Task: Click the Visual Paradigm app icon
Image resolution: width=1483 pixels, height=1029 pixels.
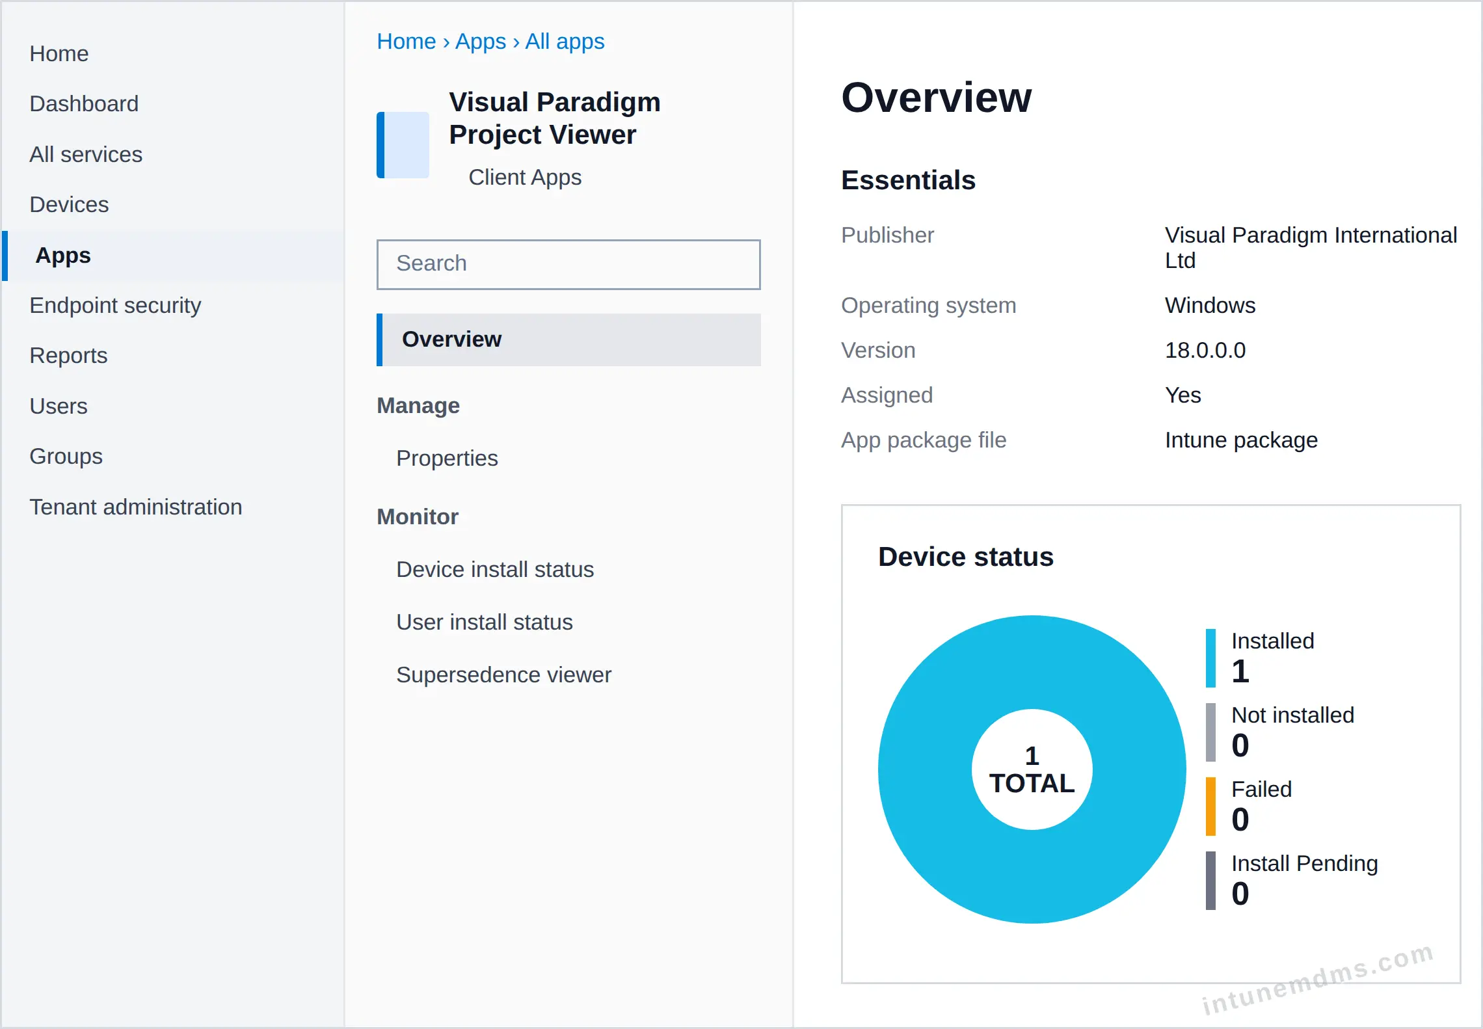Action: [x=403, y=145]
